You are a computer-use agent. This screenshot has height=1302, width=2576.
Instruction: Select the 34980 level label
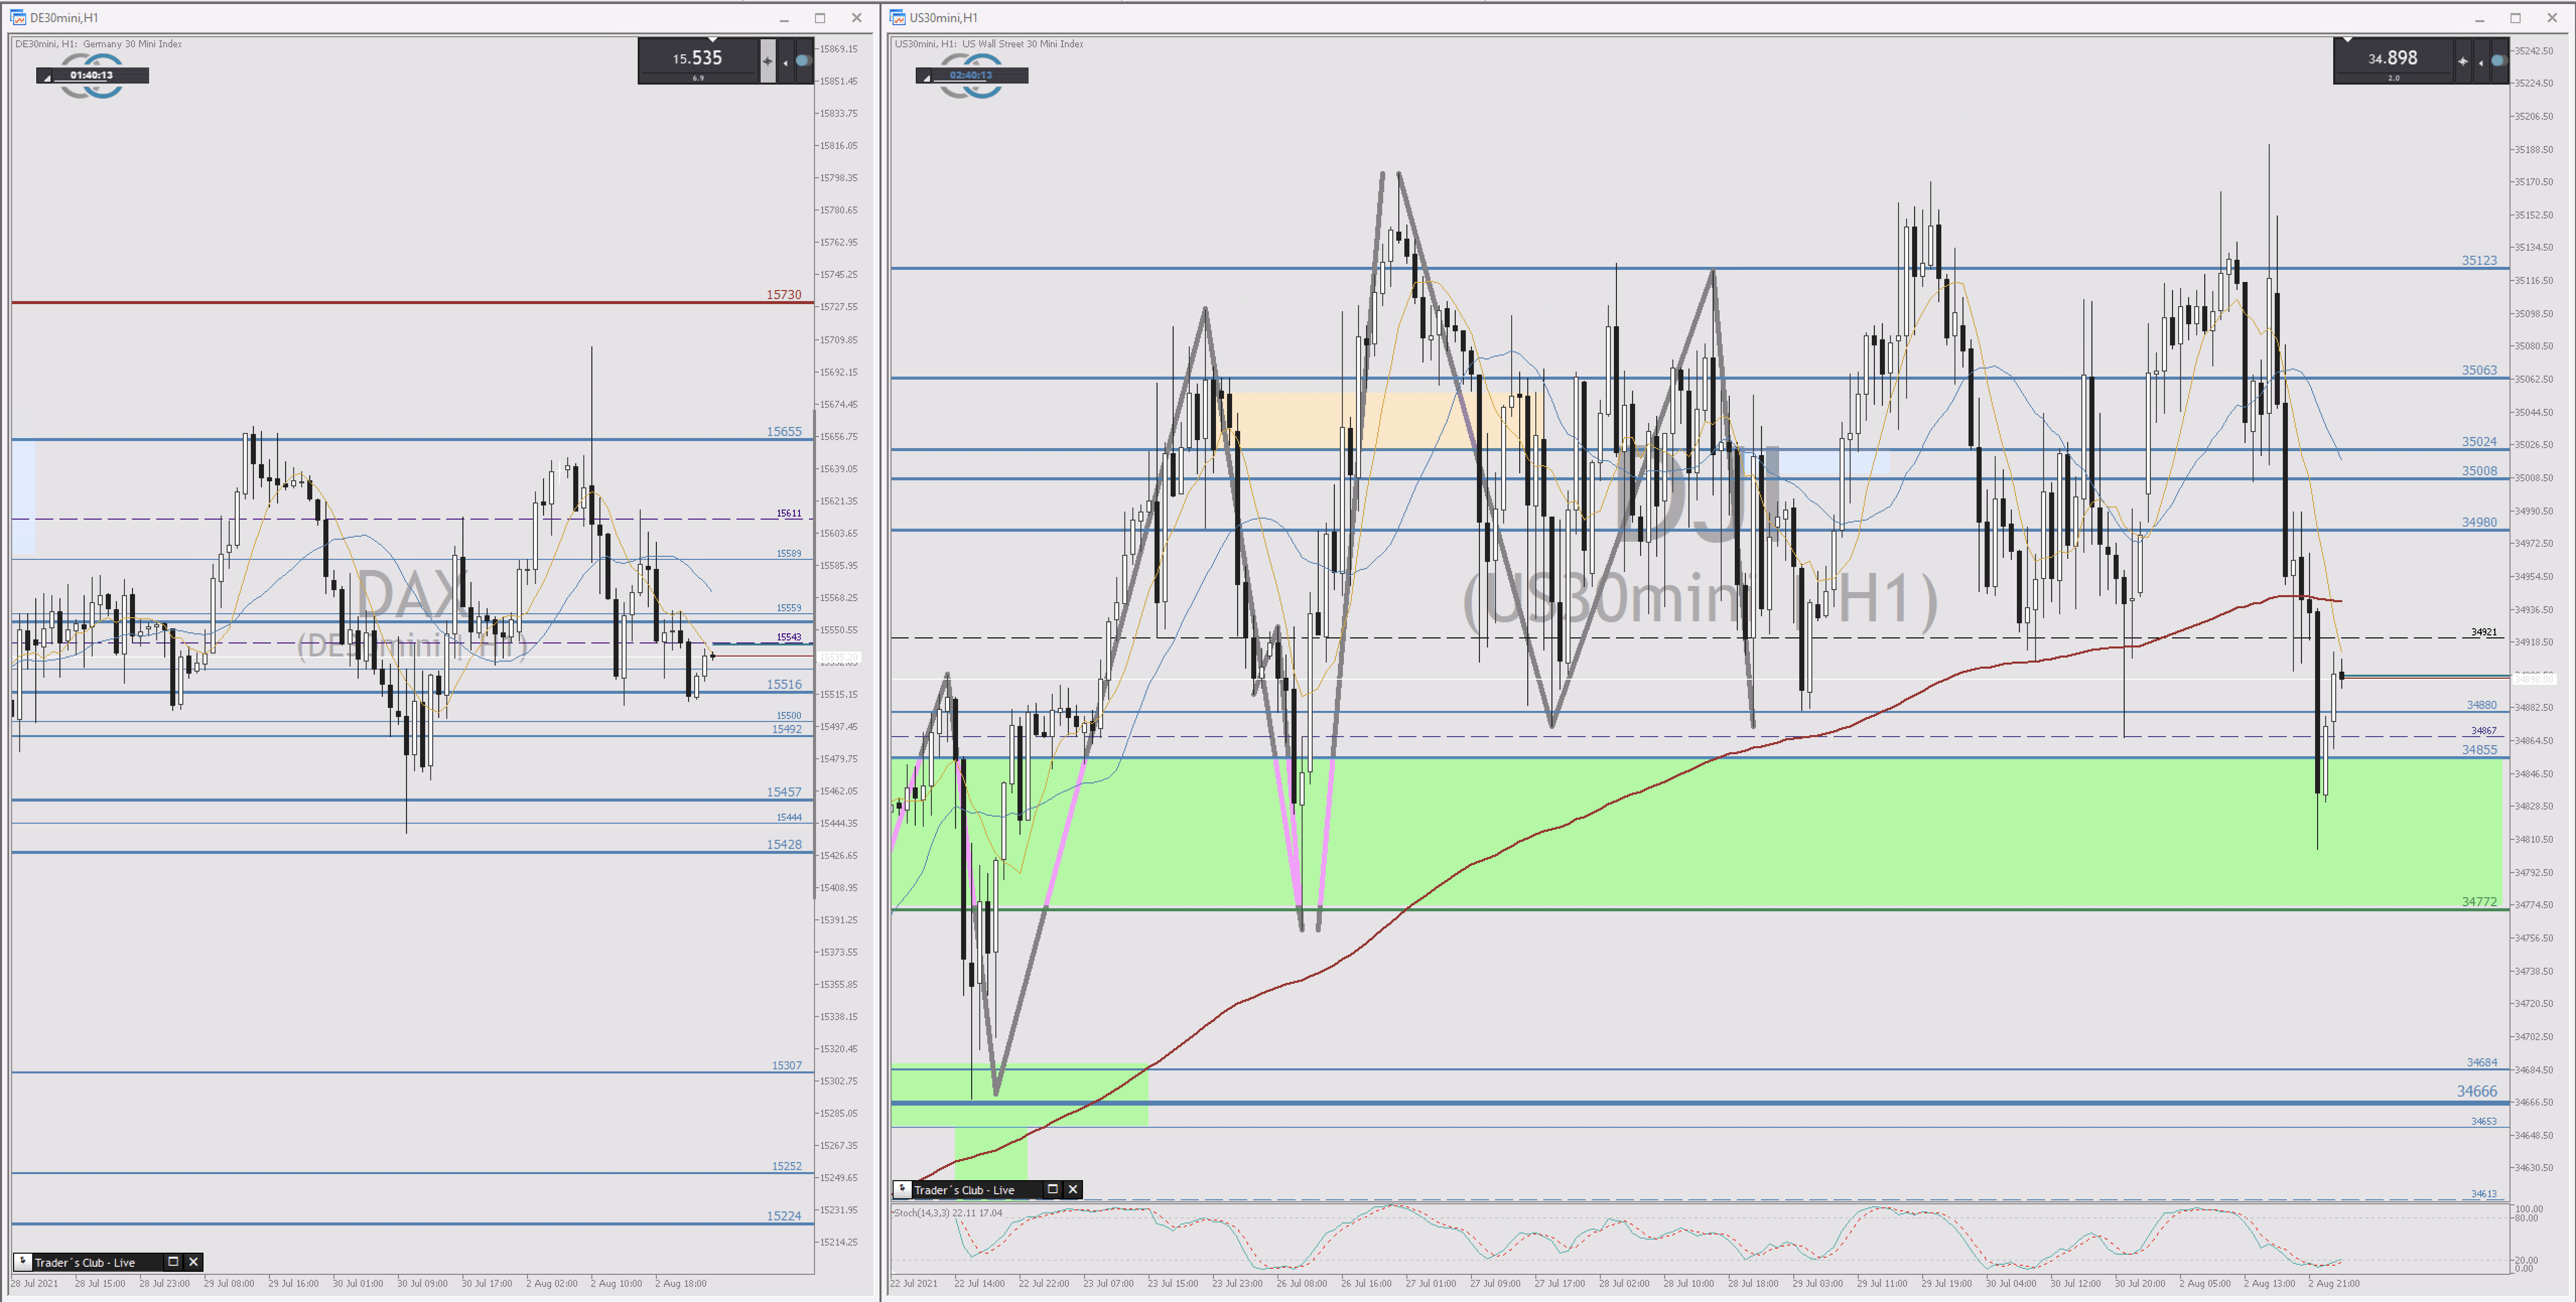point(2479,522)
